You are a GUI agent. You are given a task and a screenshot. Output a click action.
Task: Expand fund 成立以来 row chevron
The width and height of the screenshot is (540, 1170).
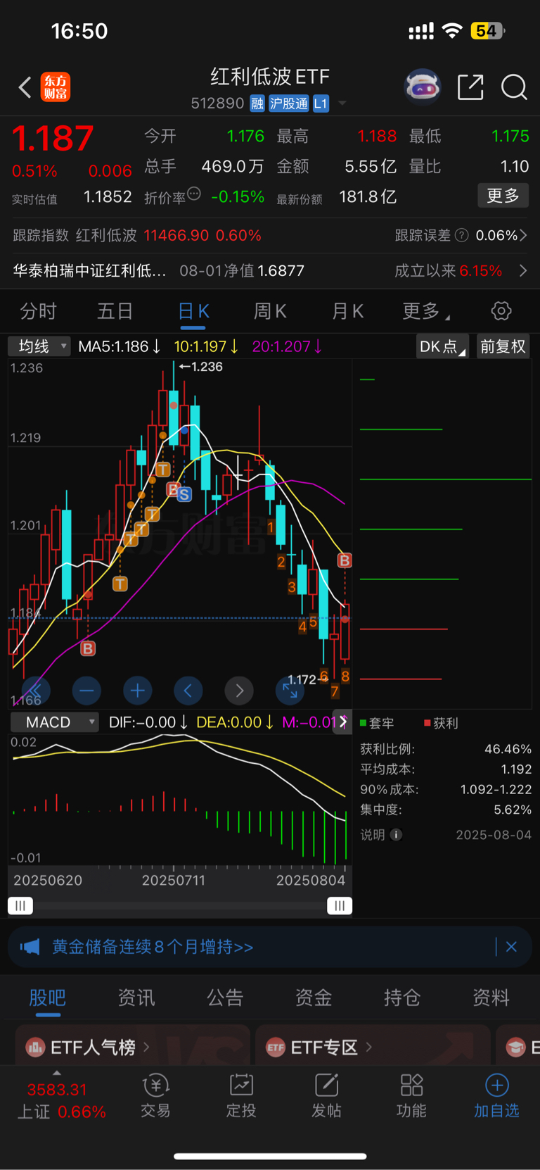523,271
